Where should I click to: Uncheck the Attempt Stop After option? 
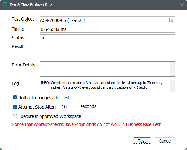point(15,107)
